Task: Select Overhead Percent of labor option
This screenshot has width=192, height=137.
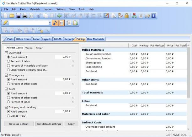Action: (19, 61)
